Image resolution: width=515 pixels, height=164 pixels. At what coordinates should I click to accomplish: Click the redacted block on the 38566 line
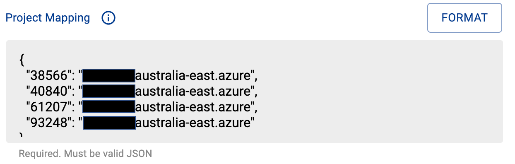[109, 76]
